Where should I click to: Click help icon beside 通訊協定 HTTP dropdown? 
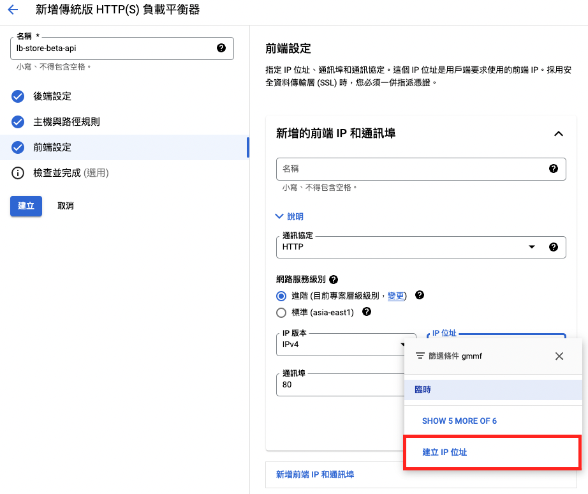[x=553, y=246]
